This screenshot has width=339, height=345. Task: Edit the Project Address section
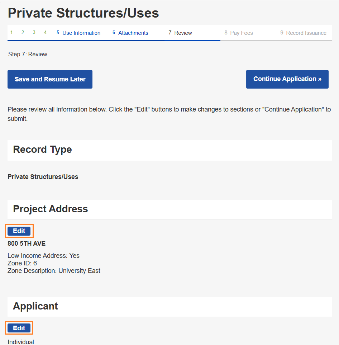pos(19,231)
